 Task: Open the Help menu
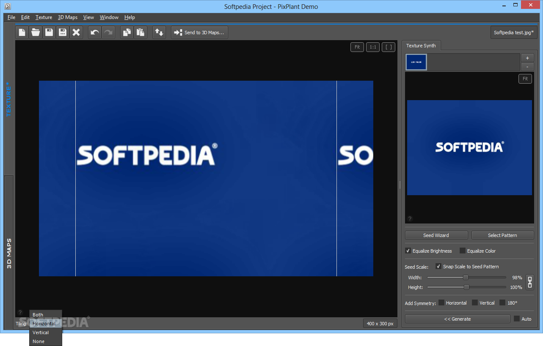point(130,17)
